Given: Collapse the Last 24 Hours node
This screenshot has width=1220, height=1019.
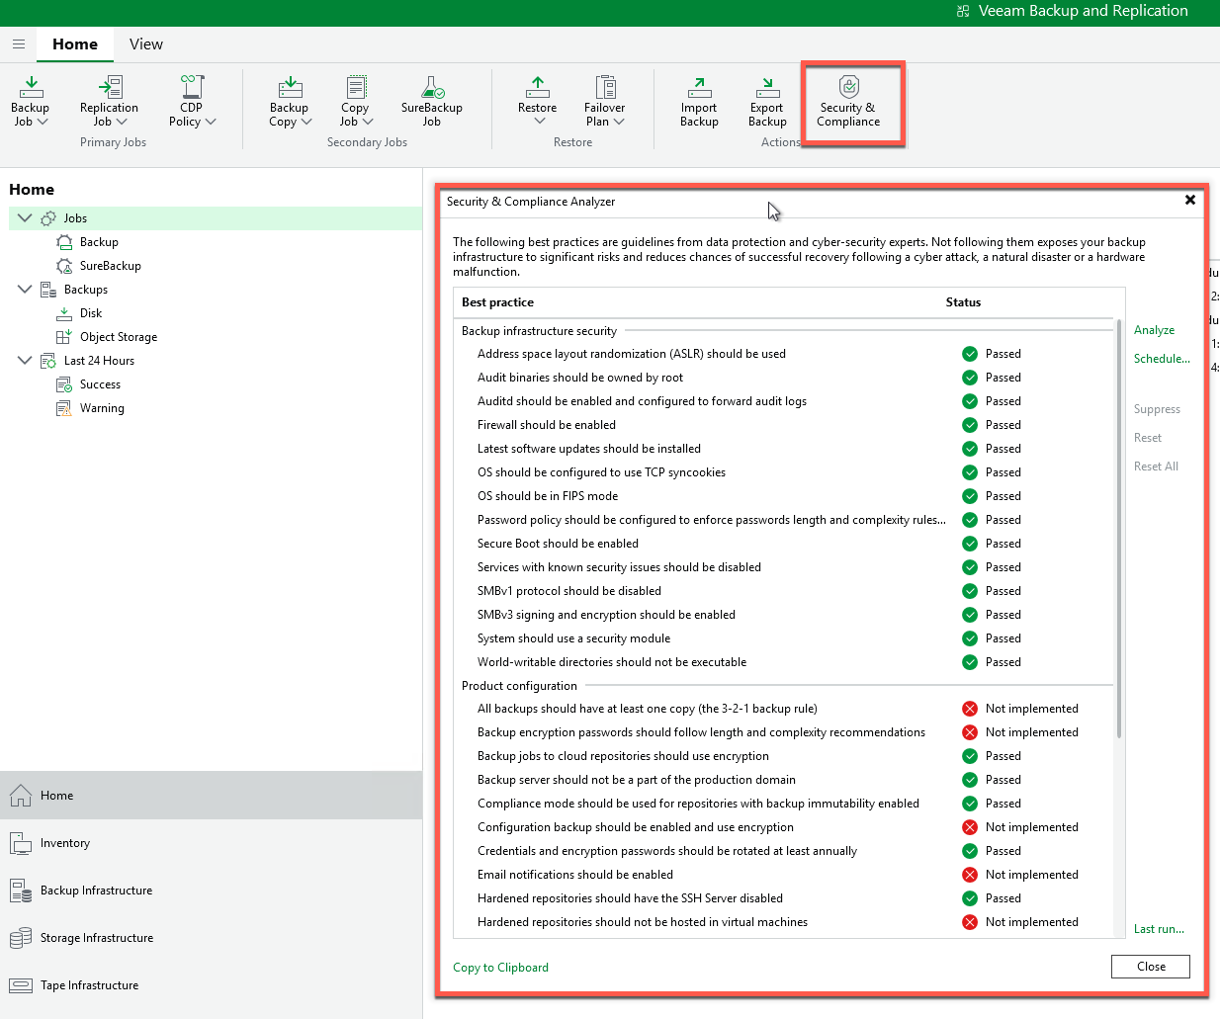Looking at the screenshot, I should 25,361.
